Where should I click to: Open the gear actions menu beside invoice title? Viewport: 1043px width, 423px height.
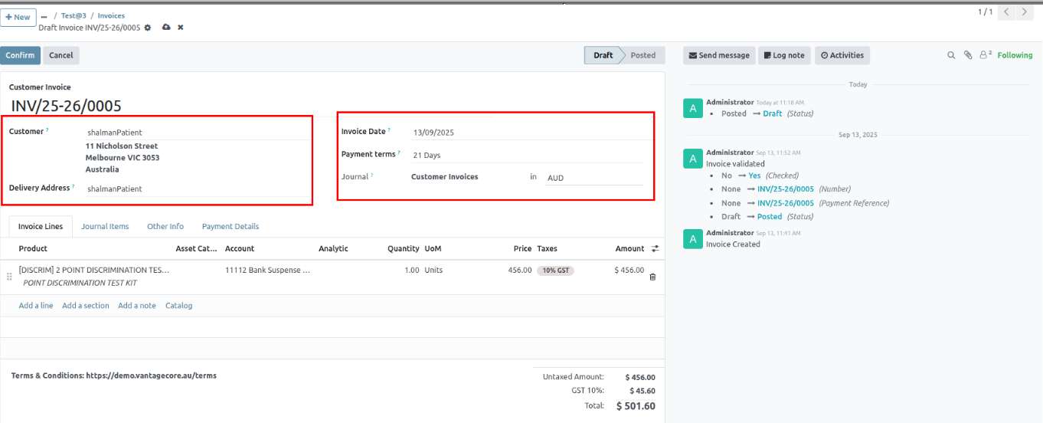pyautogui.click(x=148, y=28)
